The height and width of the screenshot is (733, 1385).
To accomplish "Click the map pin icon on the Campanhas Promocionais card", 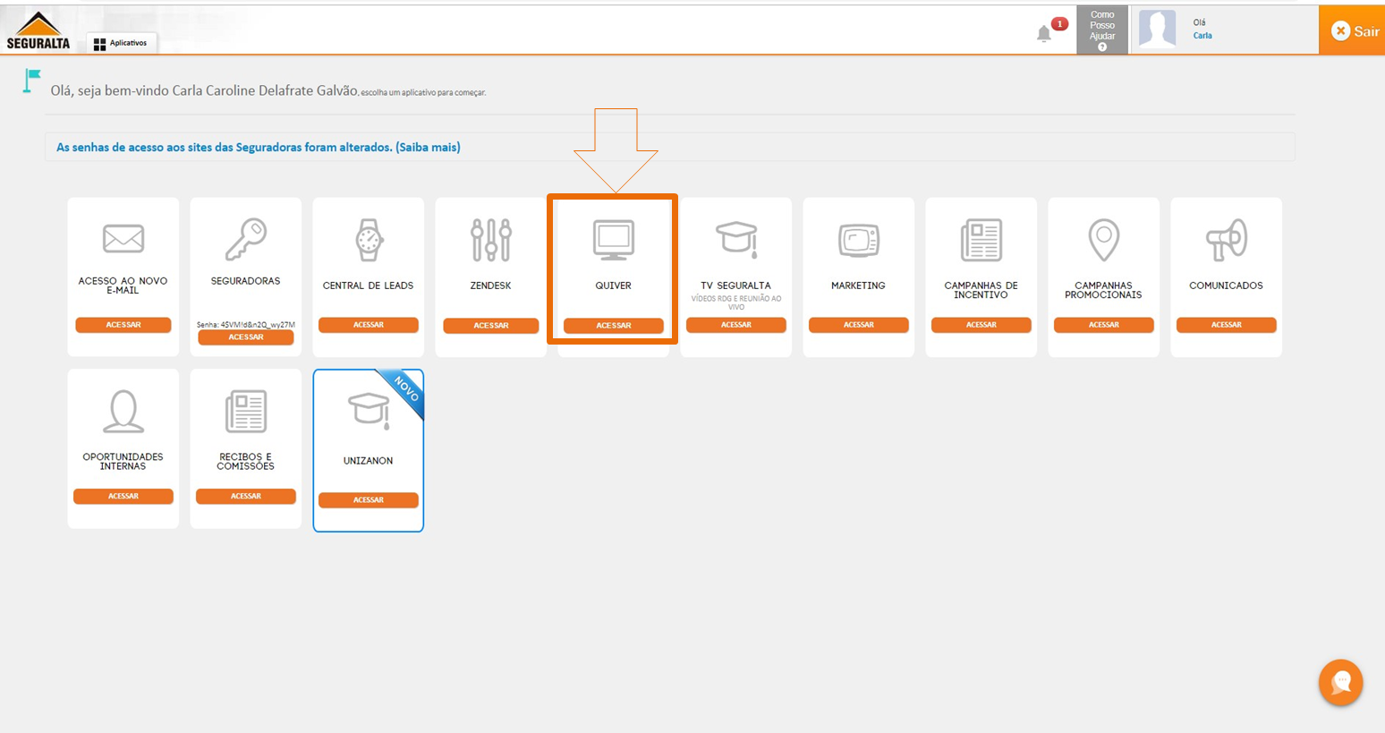I will click(x=1104, y=240).
